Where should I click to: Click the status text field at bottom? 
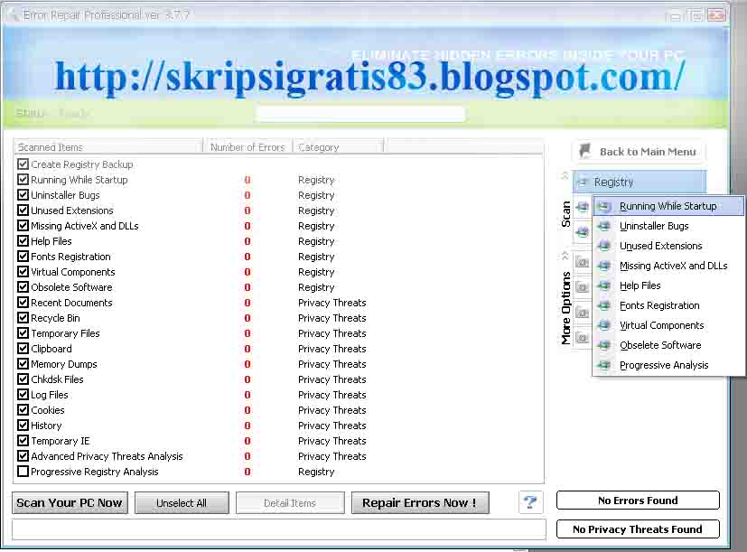(279, 529)
